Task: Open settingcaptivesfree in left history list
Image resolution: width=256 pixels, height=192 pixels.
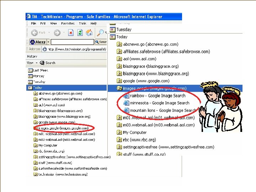Action: coord(72,157)
